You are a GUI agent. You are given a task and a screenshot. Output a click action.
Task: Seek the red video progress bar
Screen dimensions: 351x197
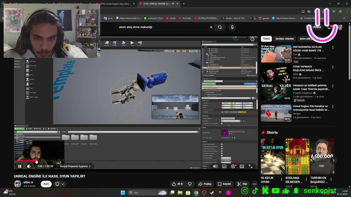pyautogui.click(x=136, y=161)
